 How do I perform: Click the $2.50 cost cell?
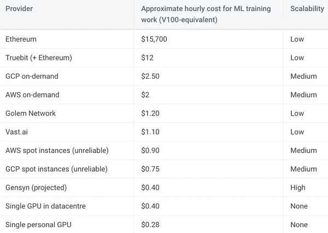150,76
